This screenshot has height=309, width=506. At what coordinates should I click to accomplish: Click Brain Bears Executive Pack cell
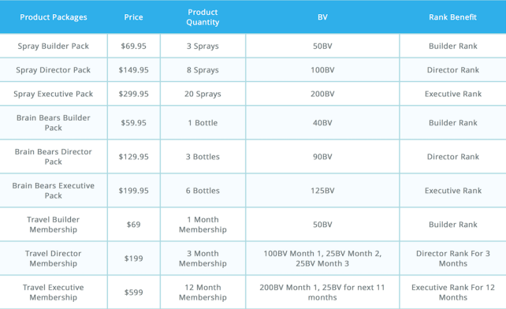(x=54, y=191)
